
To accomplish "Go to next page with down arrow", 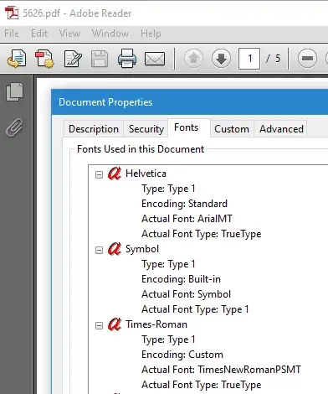I will (x=221, y=59).
